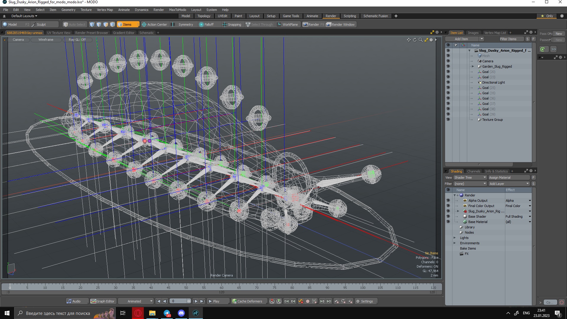Open UV Texture View tab
This screenshot has width=567, height=319.
[x=59, y=33]
